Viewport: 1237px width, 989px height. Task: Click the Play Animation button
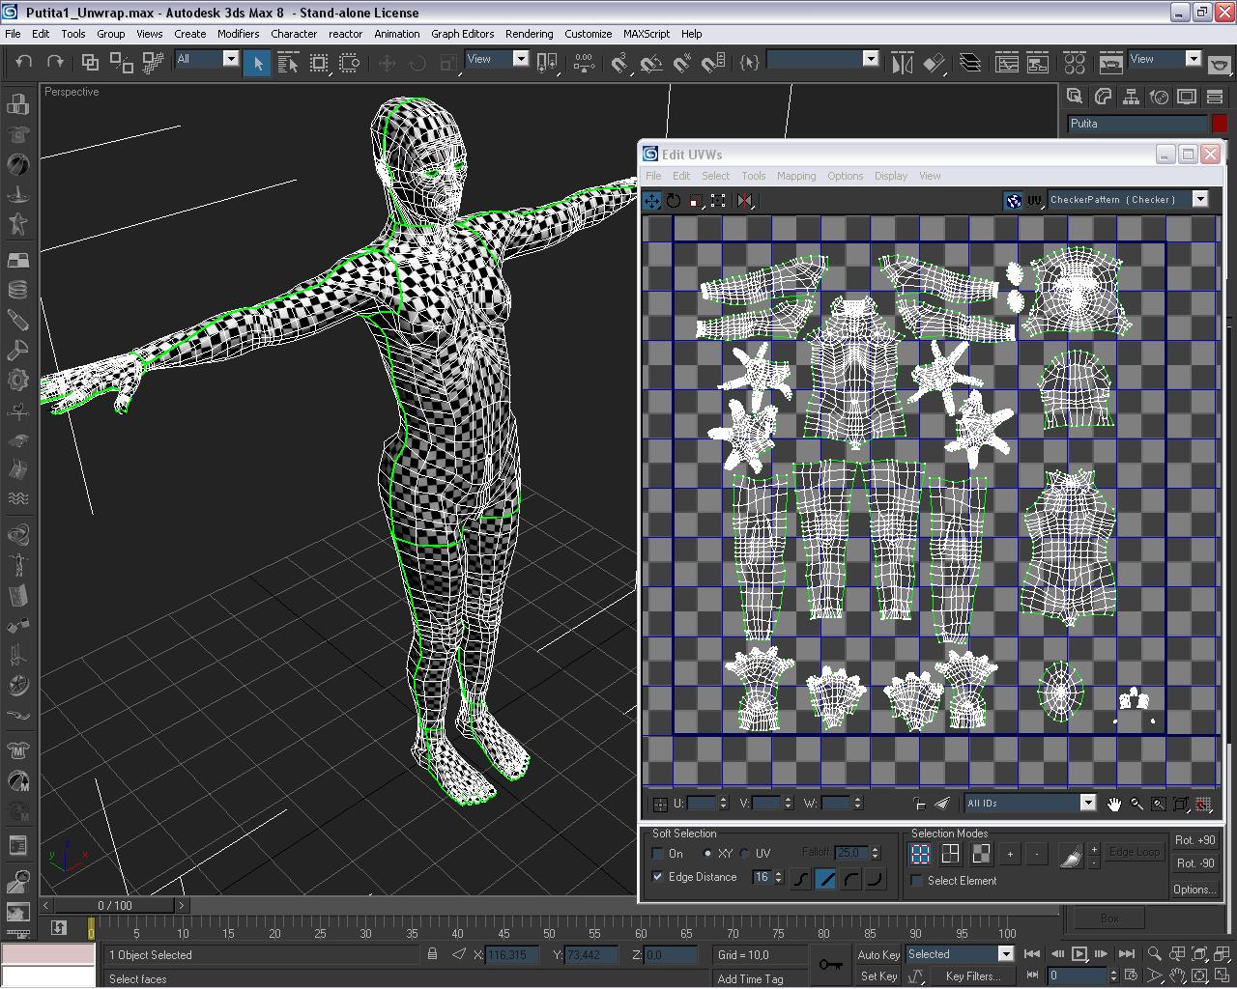pyautogui.click(x=1079, y=954)
